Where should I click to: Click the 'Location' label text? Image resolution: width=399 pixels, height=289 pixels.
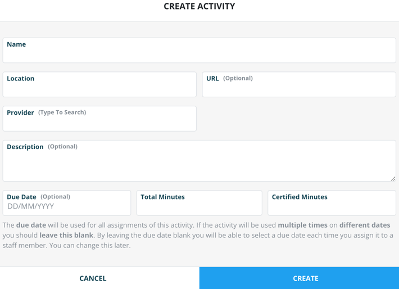click(x=21, y=79)
